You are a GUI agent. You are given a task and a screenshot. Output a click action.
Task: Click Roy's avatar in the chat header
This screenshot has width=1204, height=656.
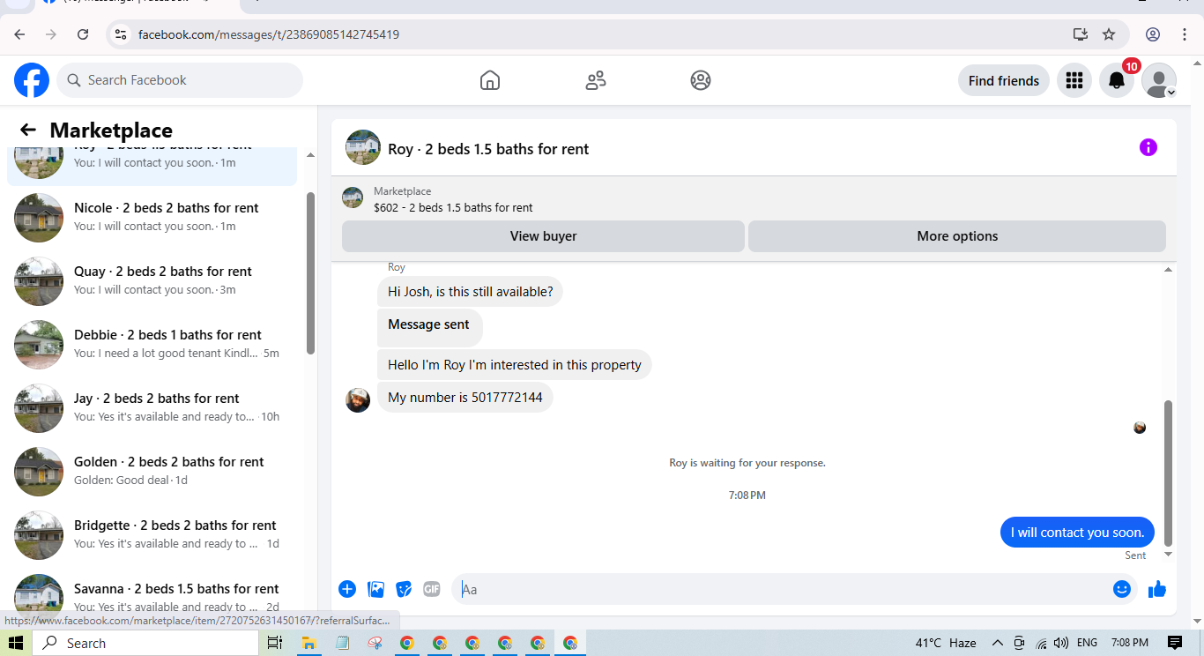tap(363, 148)
